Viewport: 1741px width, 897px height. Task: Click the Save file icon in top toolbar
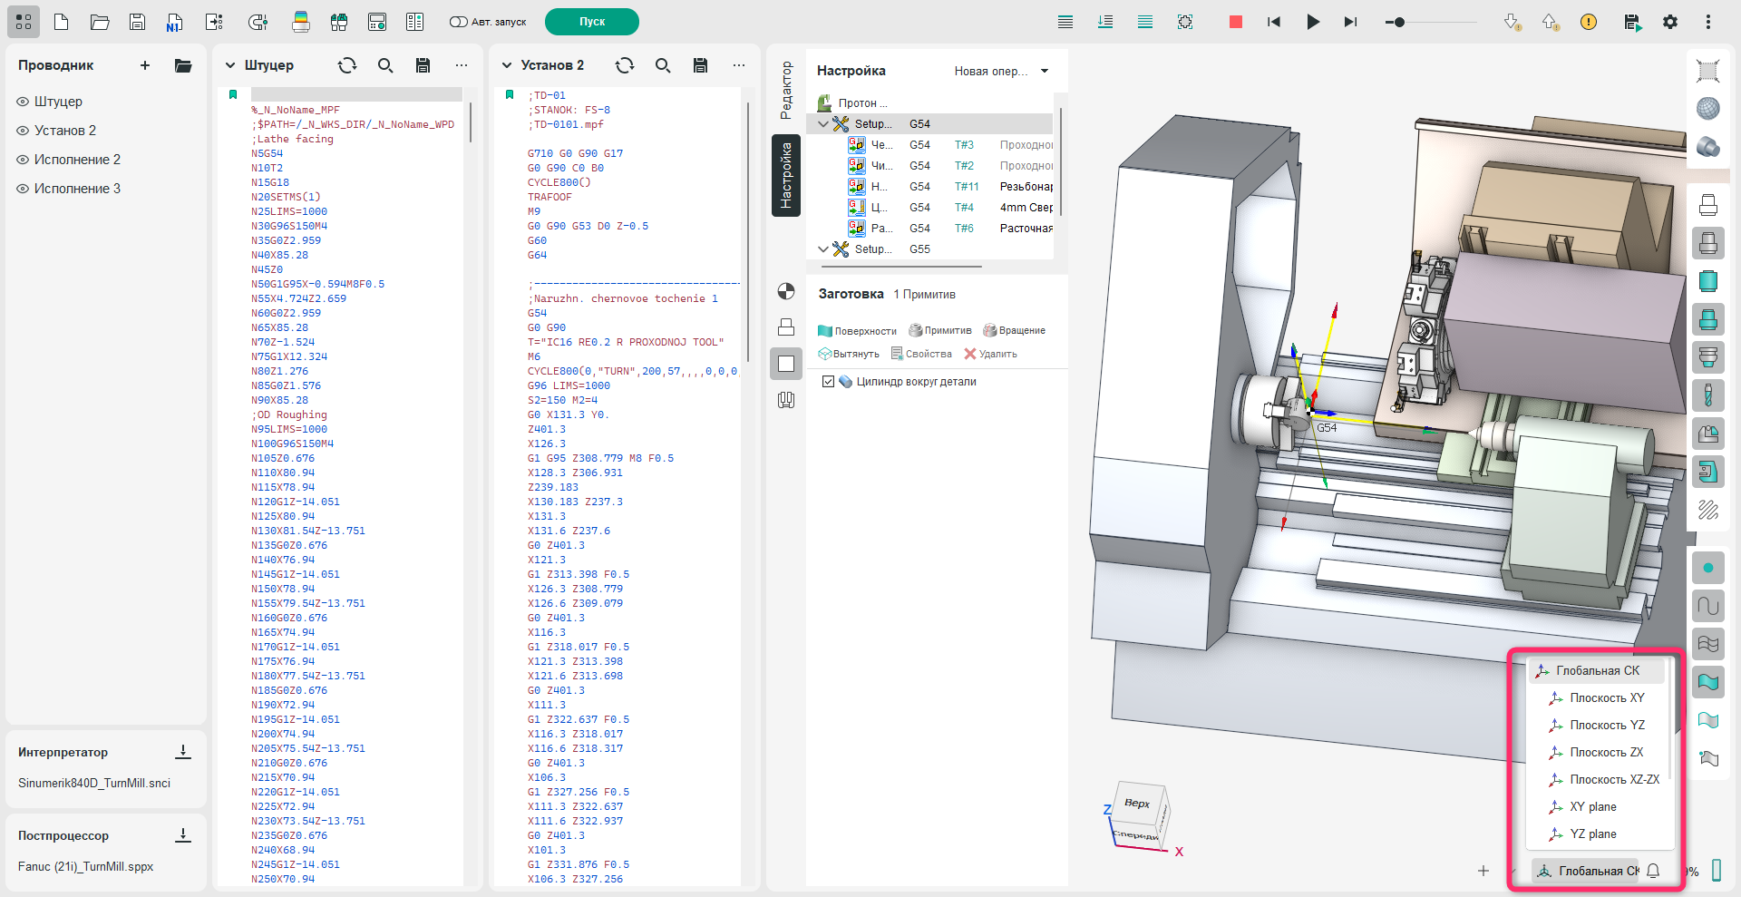(x=137, y=22)
